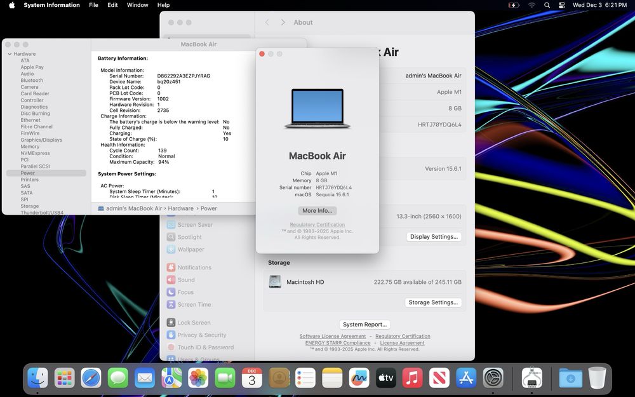
Task: Open Photos app in dock
Action: tap(198, 378)
